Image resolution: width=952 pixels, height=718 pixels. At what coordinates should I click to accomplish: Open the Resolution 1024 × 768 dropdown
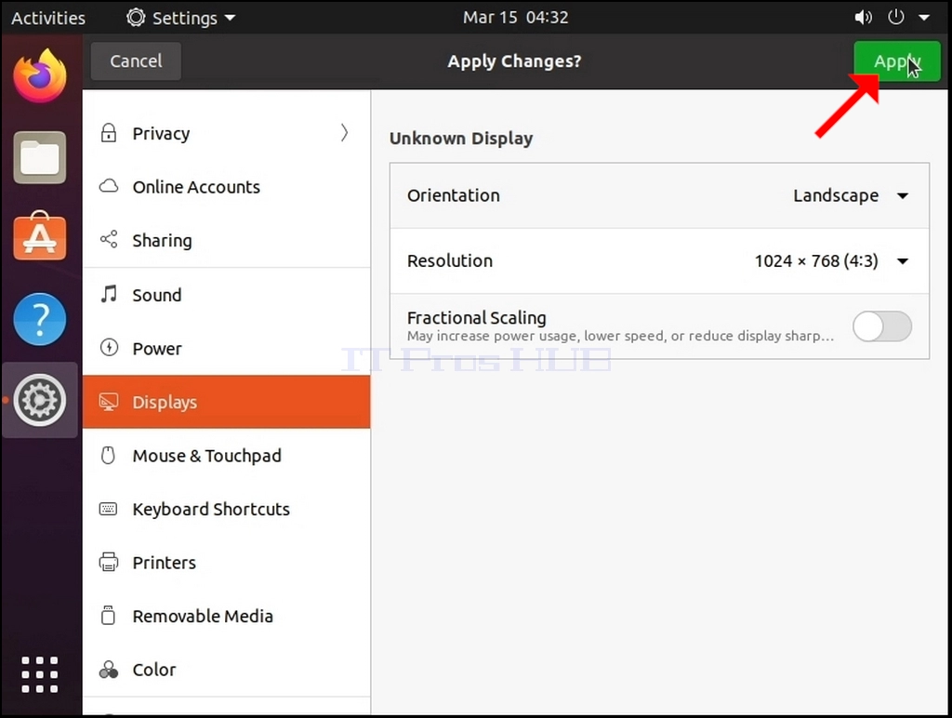click(831, 261)
